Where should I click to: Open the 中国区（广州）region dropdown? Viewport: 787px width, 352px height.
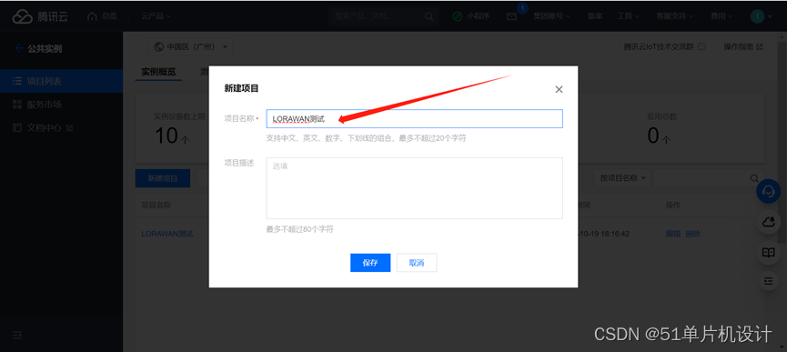click(191, 46)
